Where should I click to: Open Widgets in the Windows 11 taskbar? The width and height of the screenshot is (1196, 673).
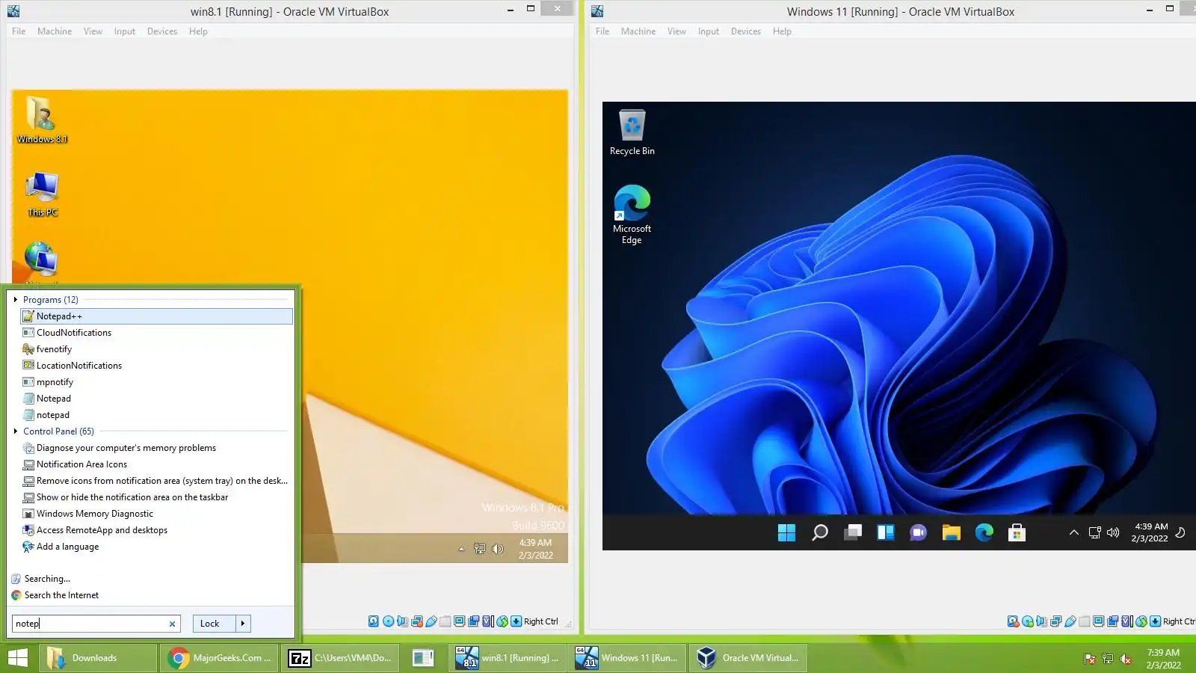[x=886, y=532]
